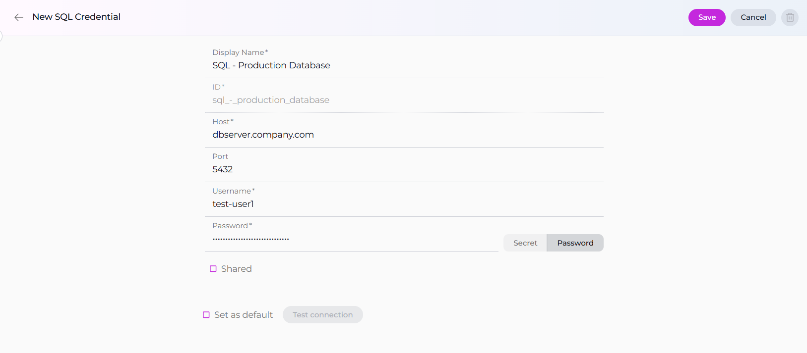
Task: Click the "Shared" label text
Action: tap(237, 269)
